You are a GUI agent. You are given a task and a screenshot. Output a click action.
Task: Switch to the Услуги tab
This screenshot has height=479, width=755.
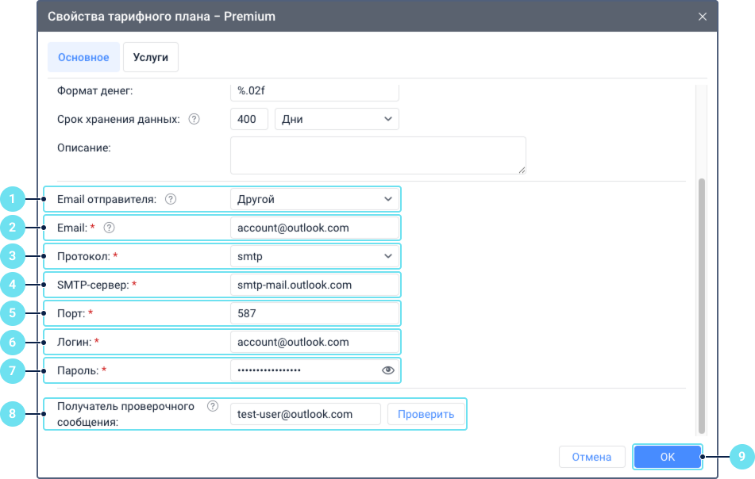click(x=151, y=58)
